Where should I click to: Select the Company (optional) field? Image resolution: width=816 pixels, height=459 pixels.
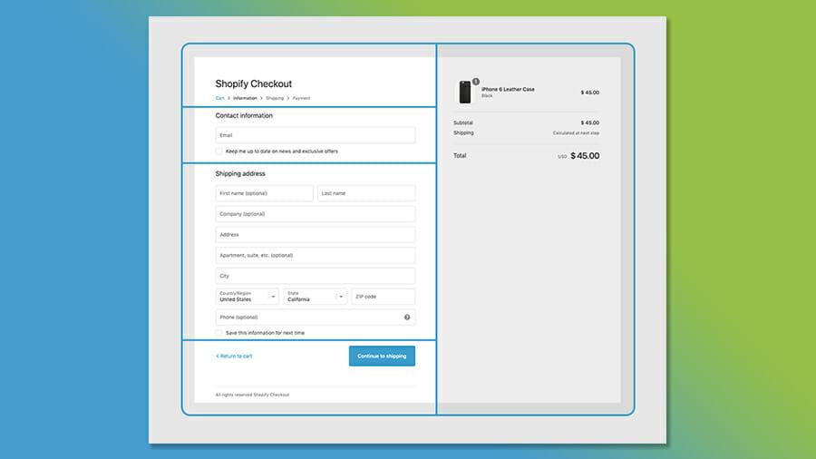[x=315, y=214]
